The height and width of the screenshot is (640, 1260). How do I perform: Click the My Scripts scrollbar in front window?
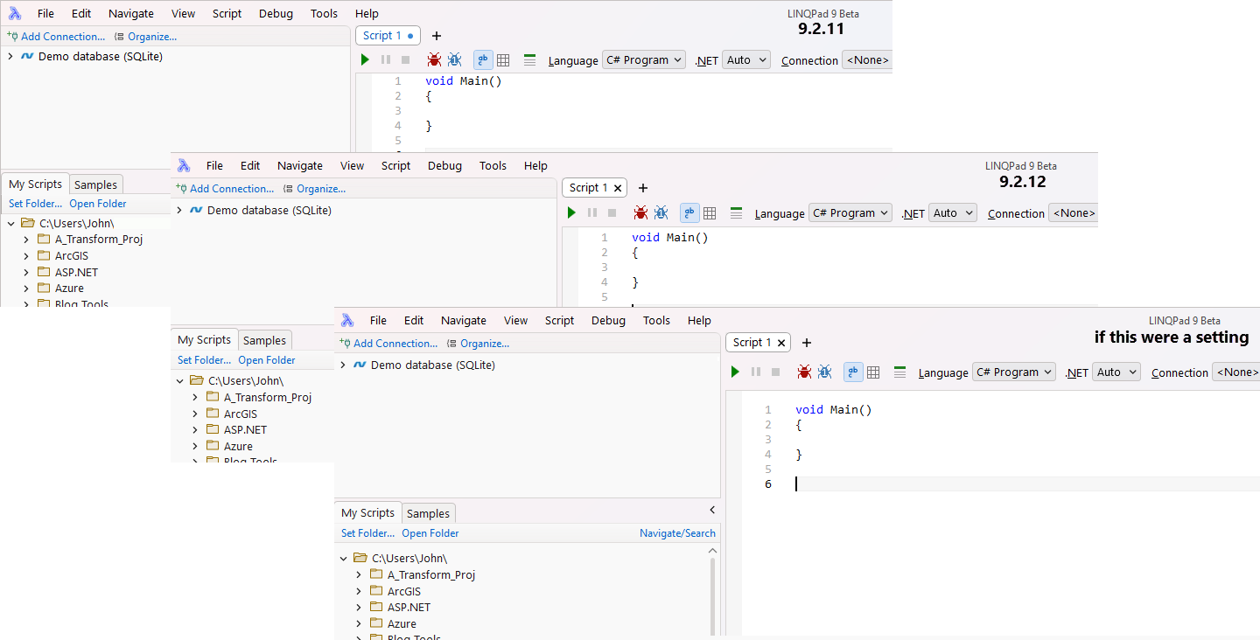712,595
